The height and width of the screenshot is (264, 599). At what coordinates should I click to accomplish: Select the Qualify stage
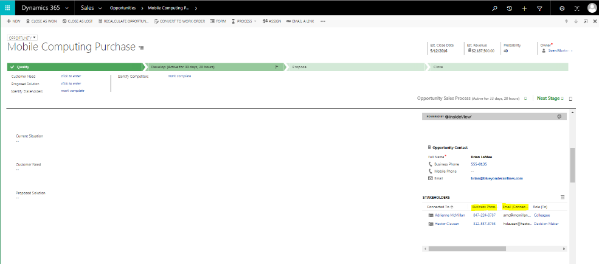[74, 67]
